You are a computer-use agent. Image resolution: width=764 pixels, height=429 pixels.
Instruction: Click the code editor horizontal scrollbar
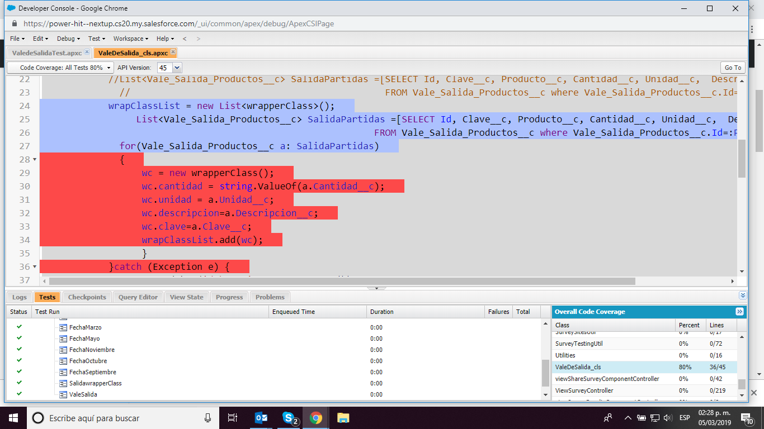(342, 281)
